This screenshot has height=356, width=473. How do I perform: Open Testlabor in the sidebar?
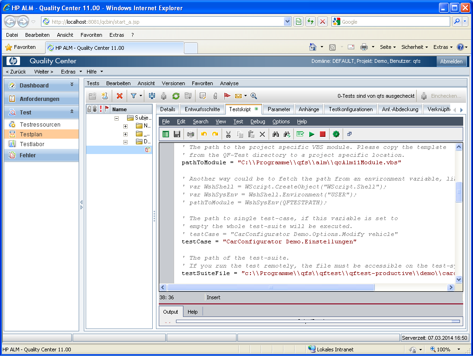(x=32, y=144)
